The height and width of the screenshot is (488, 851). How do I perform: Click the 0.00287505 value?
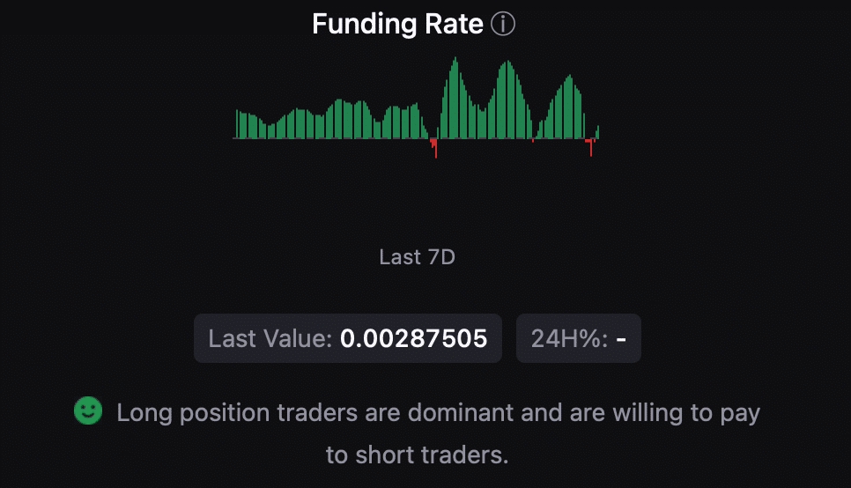[x=413, y=338]
